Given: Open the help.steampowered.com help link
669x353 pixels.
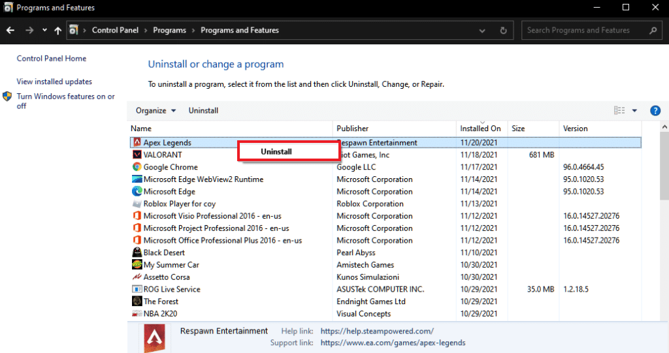Looking at the screenshot, I should click(x=377, y=331).
